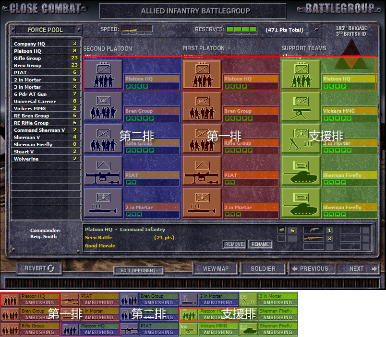Image resolution: width=386 pixels, height=337 pixels.
Task: Pick Wolverine from the force pool
Action: [26, 159]
